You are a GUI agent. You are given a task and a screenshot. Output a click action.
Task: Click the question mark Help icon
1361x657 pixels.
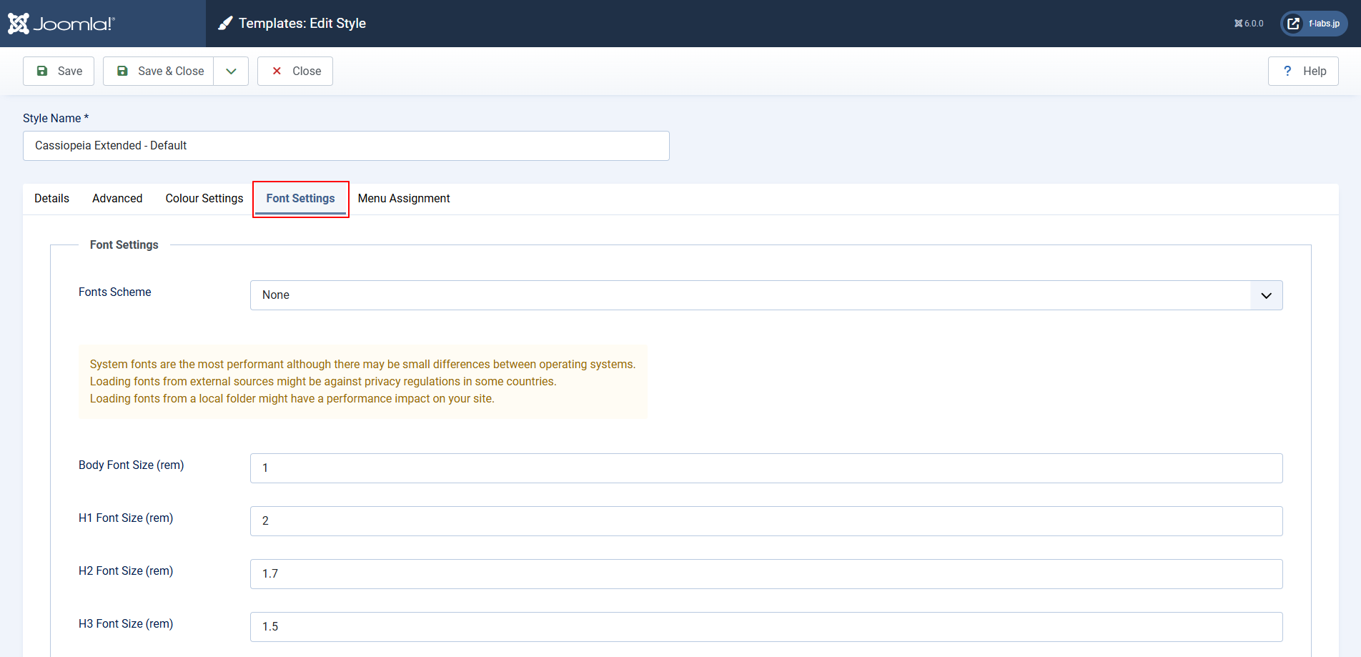[1287, 71]
